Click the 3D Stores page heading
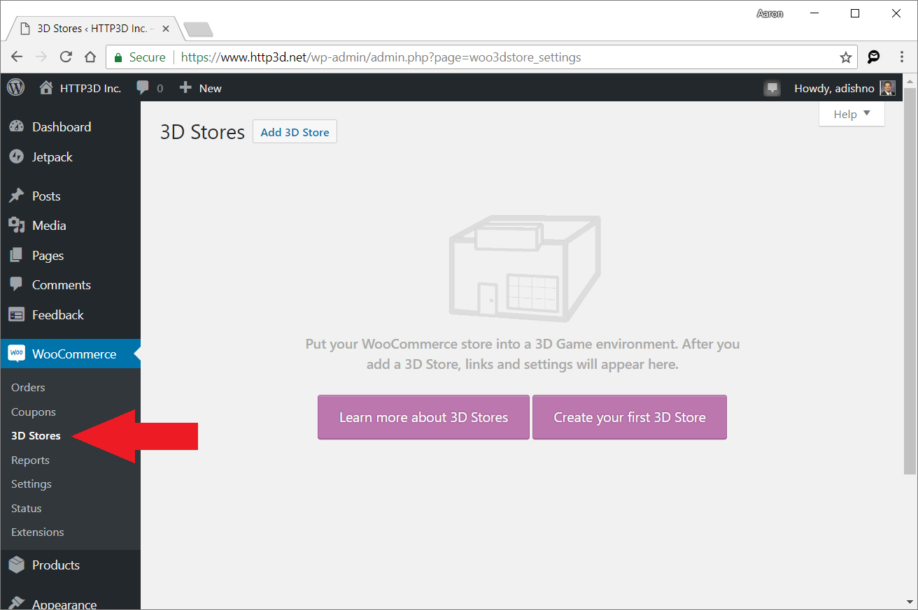Image resolution: width=918 pixels, height=610 pixels. coord(202,132)
